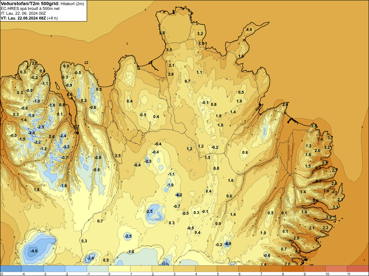
Task: Select the temperature value '-3.3' on the map
Action: coord(66,147)
